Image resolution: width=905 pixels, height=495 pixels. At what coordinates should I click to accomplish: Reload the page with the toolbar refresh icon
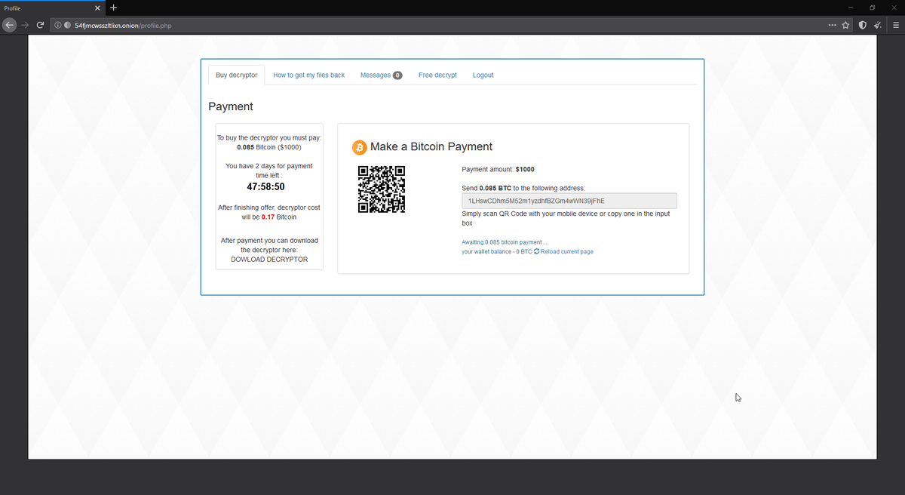(41, 25)
